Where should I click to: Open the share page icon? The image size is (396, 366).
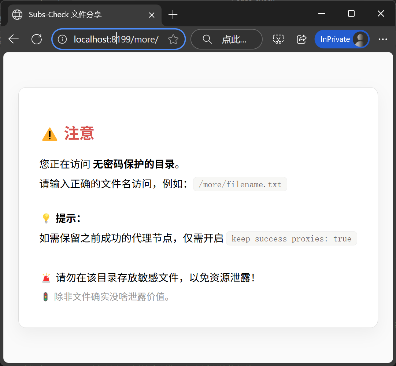click(x=301, y=39)
